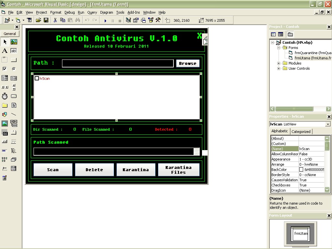Select the PictureBox tool in toolbox
Image resolution: width=332 pixels, height=249 pixels.
pos(14,42)
